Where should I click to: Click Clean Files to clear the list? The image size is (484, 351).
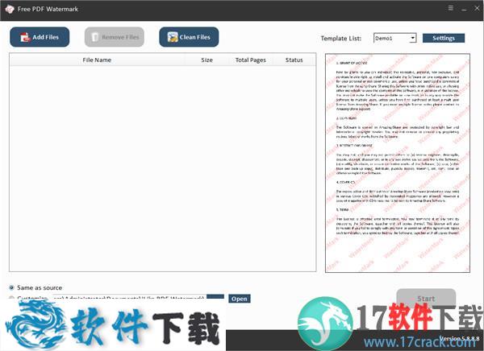pos(189,37)
